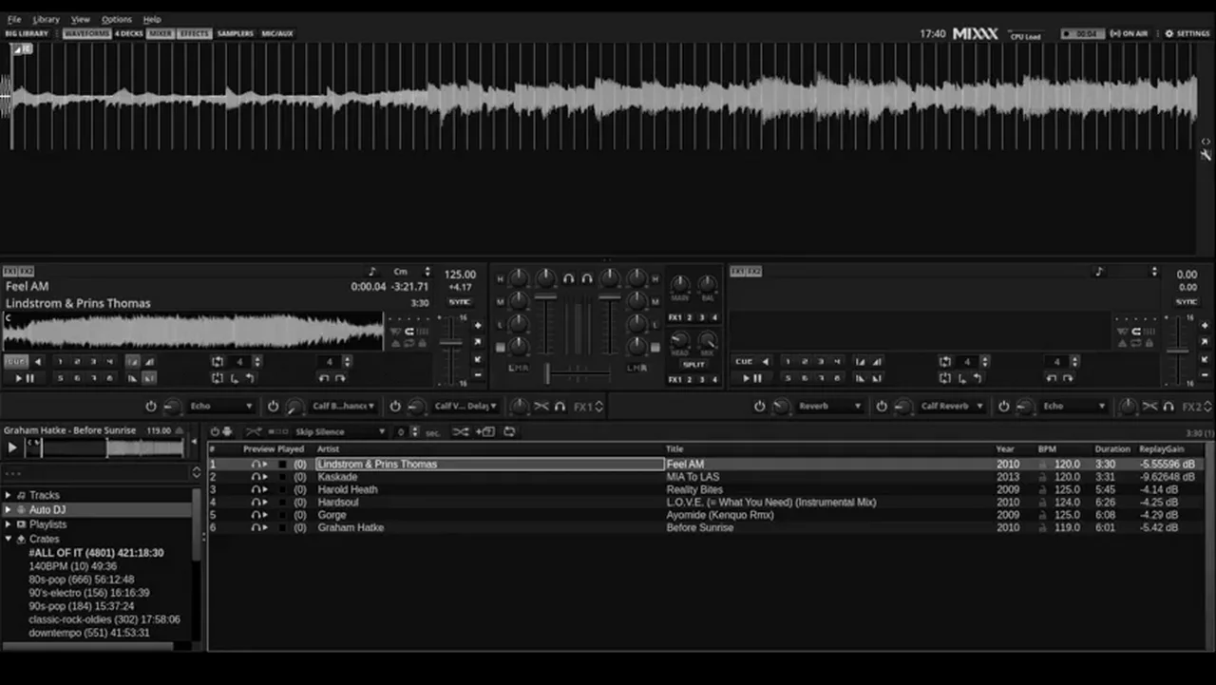This screenshot has width=1216, height=685.
Task: Click right deck play/pause button
Action: click(751, 378)
